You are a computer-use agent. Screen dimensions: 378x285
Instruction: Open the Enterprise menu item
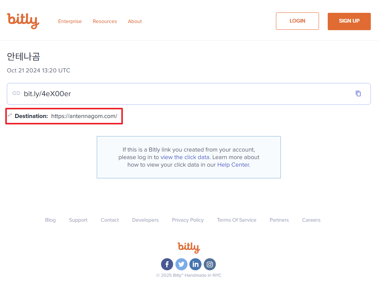(x=70, y=21)
